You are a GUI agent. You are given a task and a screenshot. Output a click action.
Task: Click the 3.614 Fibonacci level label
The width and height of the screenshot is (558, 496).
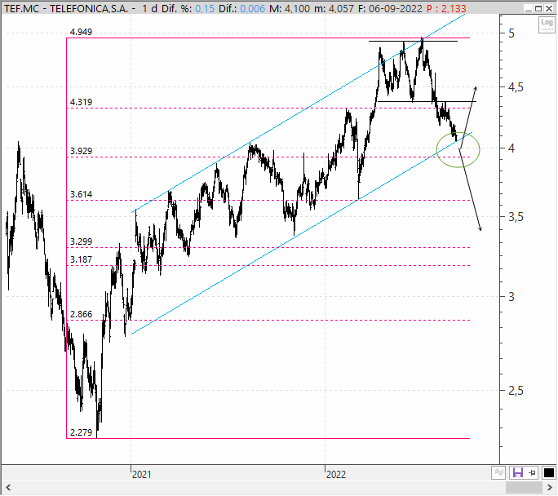81,194
